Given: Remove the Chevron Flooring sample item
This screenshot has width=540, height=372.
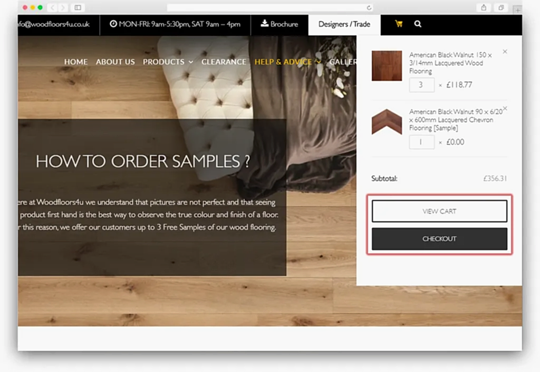Looking at the screenshot, I should (505, 108).
